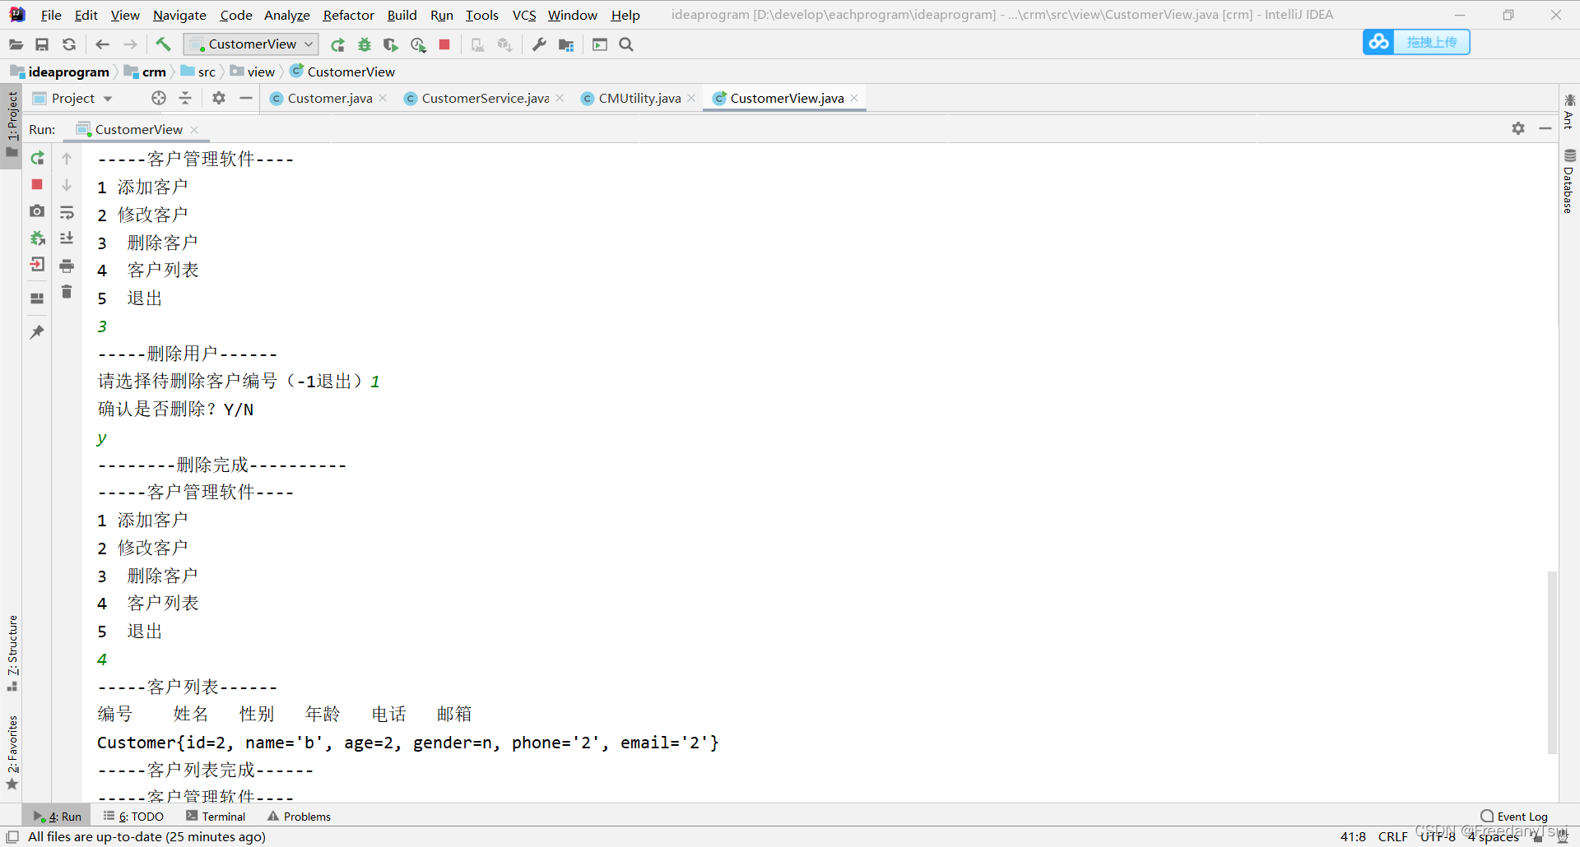The width and height of the screenshot is (1580, 847).
Task: Open the Refactor menu
Action: click(x=348, y=15)
